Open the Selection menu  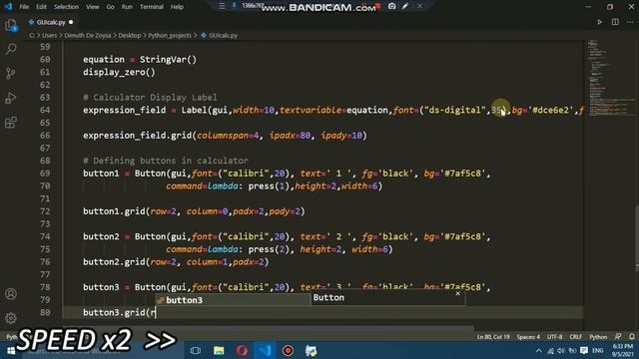tap(66, 7)
